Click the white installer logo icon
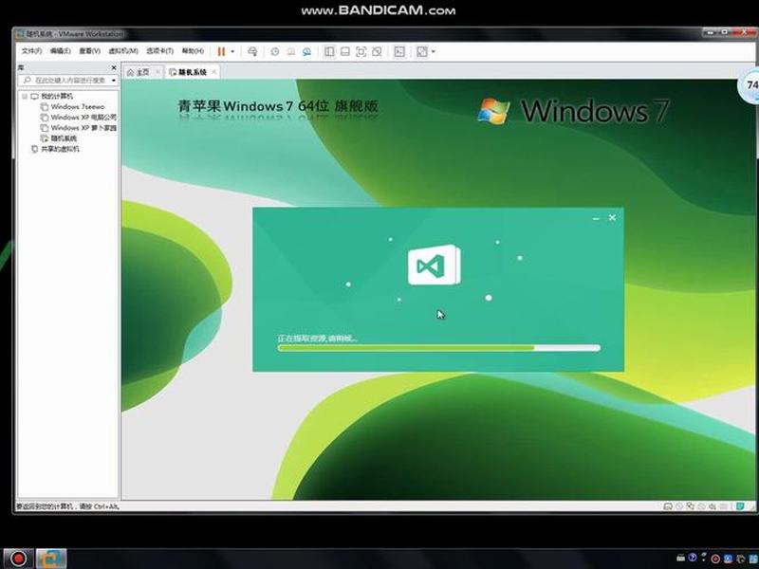Viewport: 759px width, 569px height. [435, 265]
